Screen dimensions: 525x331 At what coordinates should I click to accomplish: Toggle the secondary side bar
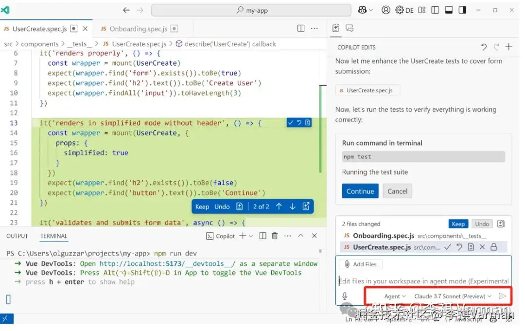(462, 10)
